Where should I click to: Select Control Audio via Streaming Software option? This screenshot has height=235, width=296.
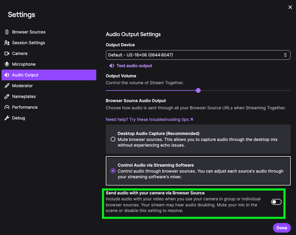(113, 171)
